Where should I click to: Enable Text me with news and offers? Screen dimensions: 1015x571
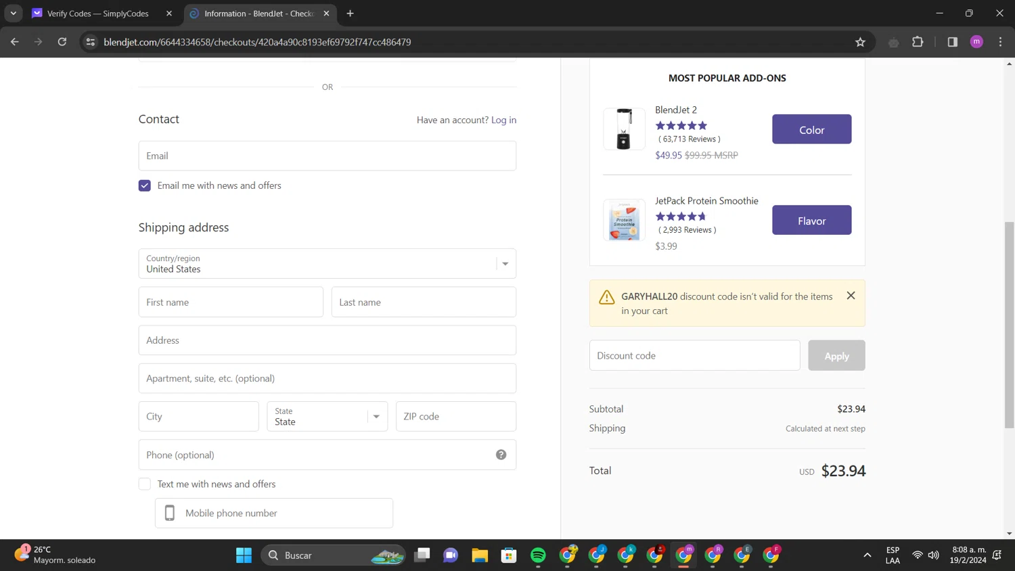point(145,484)
